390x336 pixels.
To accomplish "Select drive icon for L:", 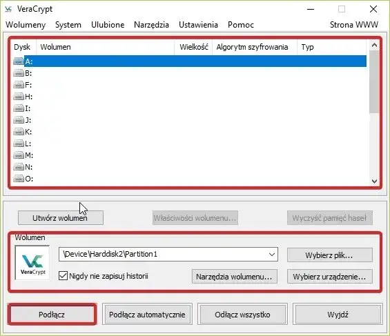I will click(x=19, y=144).
